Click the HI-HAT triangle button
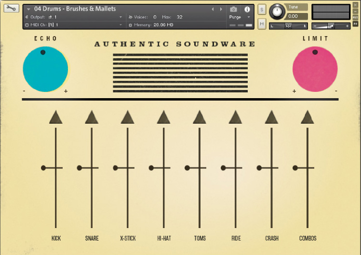Screen dimensions: 361x255 click(163, 117)
